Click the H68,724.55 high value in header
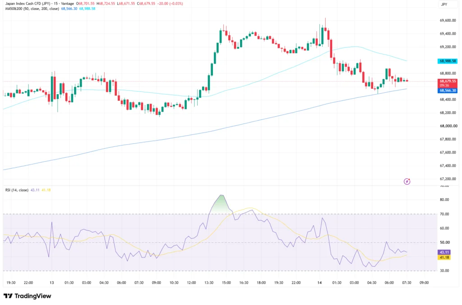 [x=106, y=4]
